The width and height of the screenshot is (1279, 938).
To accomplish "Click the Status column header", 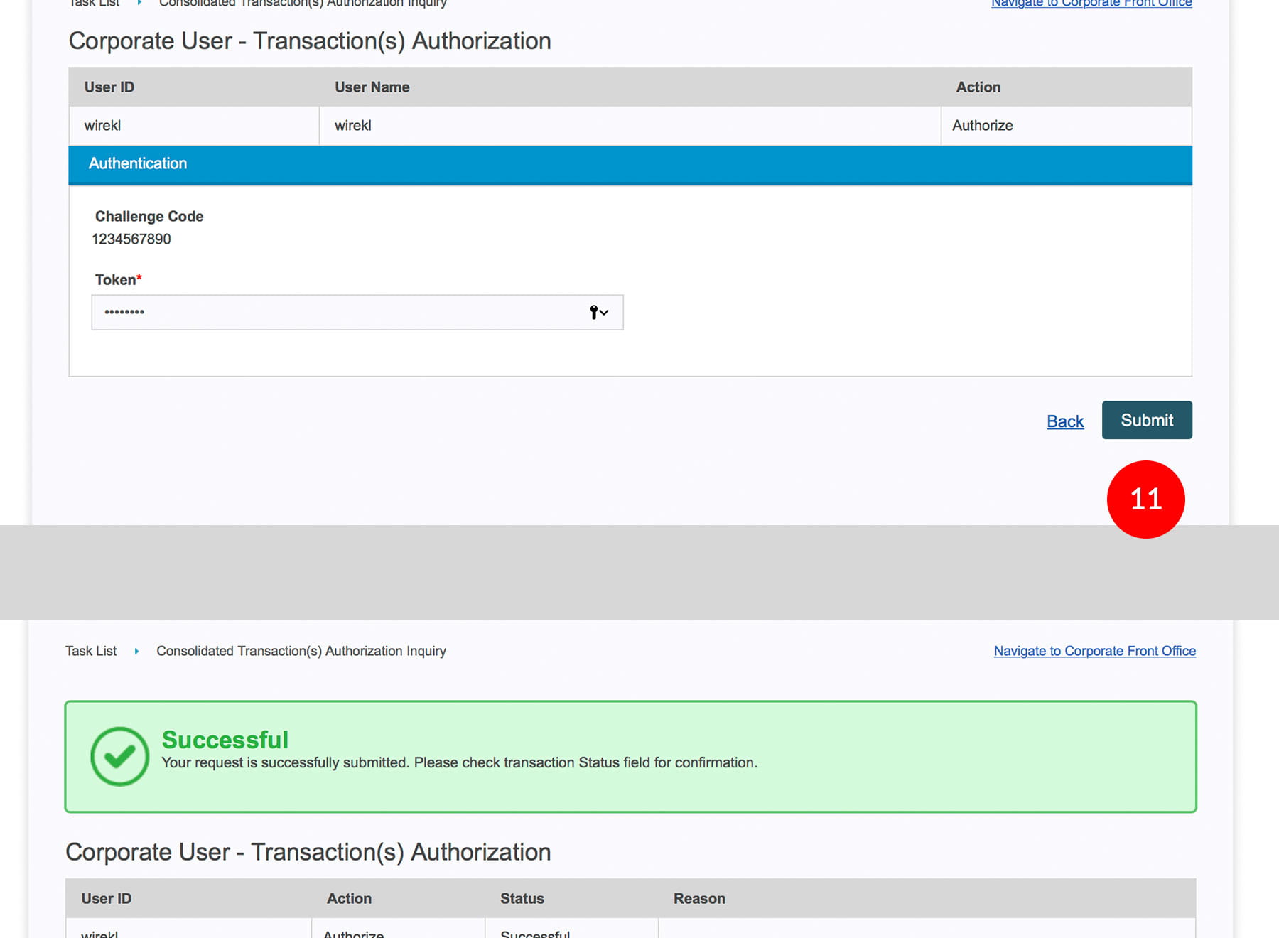I will (x=522, y=898).
